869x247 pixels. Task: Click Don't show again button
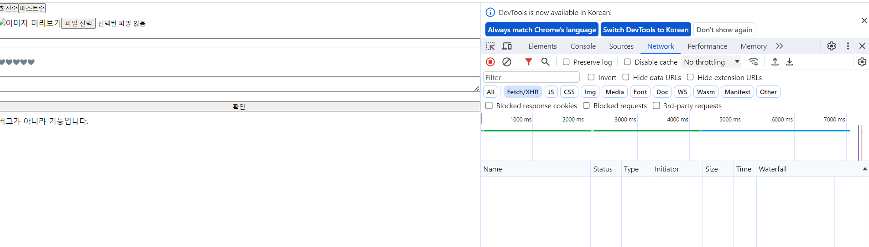724,30
